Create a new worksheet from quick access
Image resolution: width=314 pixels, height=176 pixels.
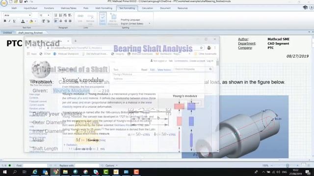[x=11, y=1]
